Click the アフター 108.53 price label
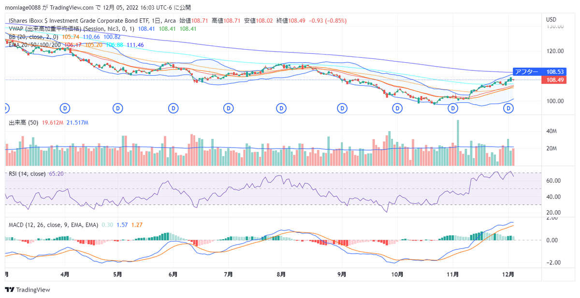580x298 pixels. click(x=539, y=72)
